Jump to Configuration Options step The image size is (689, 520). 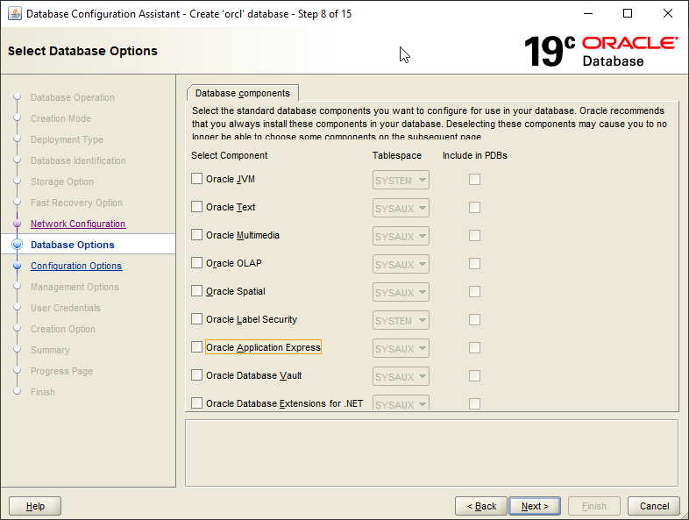76,266
